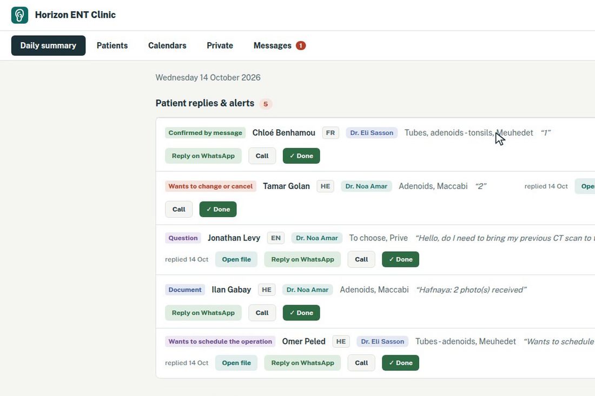Reply on WhatsApp to Omer Peled
The height and width of the screenshot is (396, 595).
point(303,363)
